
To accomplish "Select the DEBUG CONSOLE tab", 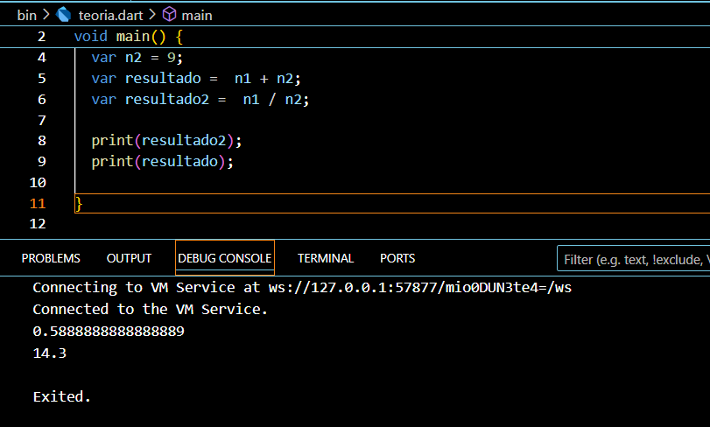I will 225,258.
